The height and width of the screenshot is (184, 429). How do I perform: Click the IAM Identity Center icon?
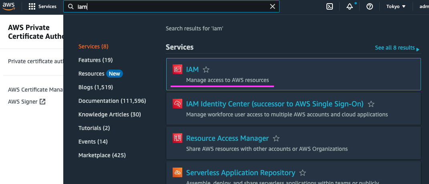(177, 104)
